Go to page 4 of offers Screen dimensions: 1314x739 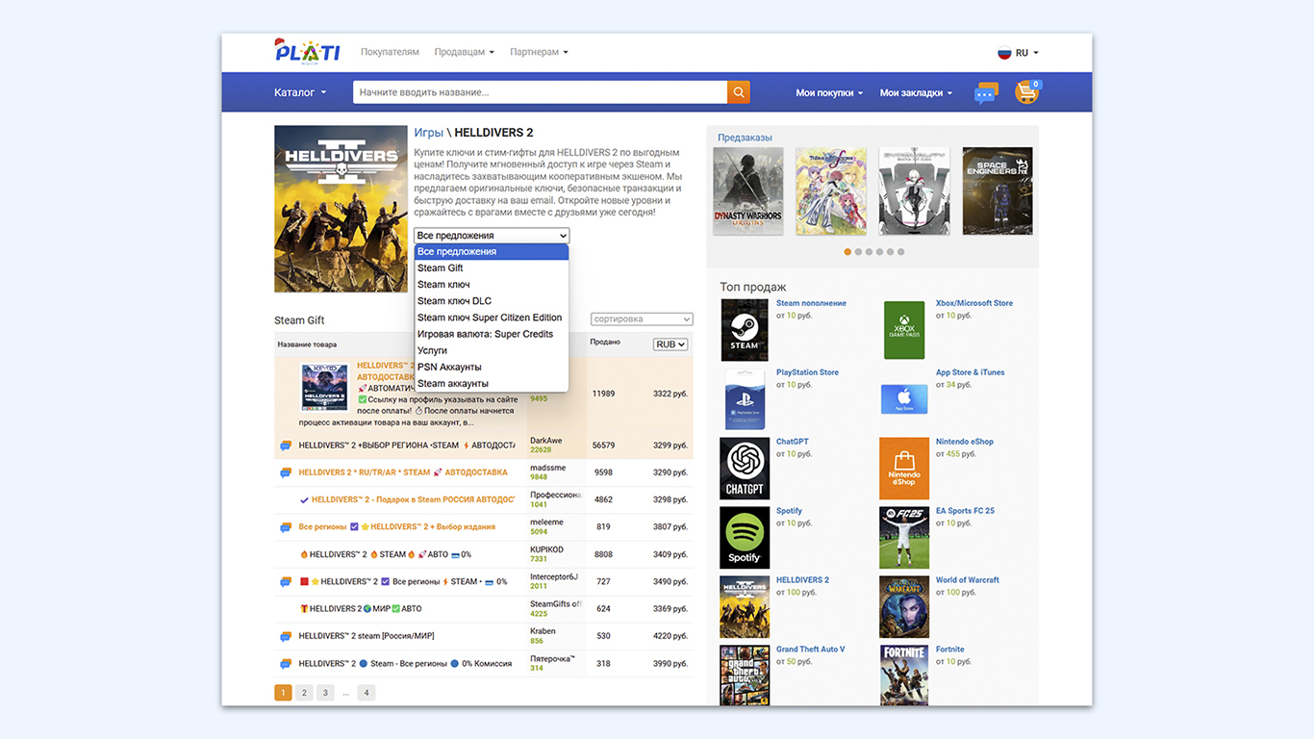coord(366,693)
